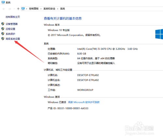This screenshot has width=163, height=139.
Task: Open 控制面板主页 link
Action: click(13, 17)
